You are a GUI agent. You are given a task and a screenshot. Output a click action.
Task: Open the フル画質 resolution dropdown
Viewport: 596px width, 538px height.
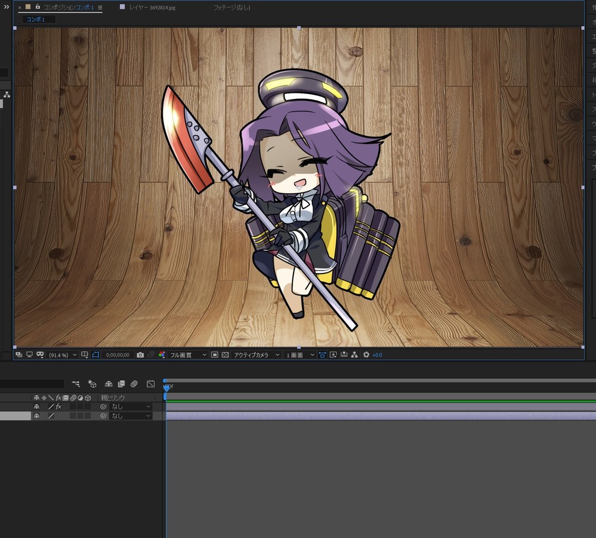coord(188,354)
